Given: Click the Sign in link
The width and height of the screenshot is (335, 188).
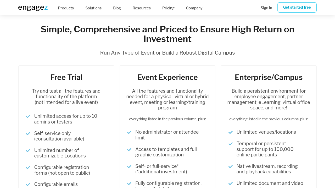Looking at the screenshot, I should pos(266,8).
